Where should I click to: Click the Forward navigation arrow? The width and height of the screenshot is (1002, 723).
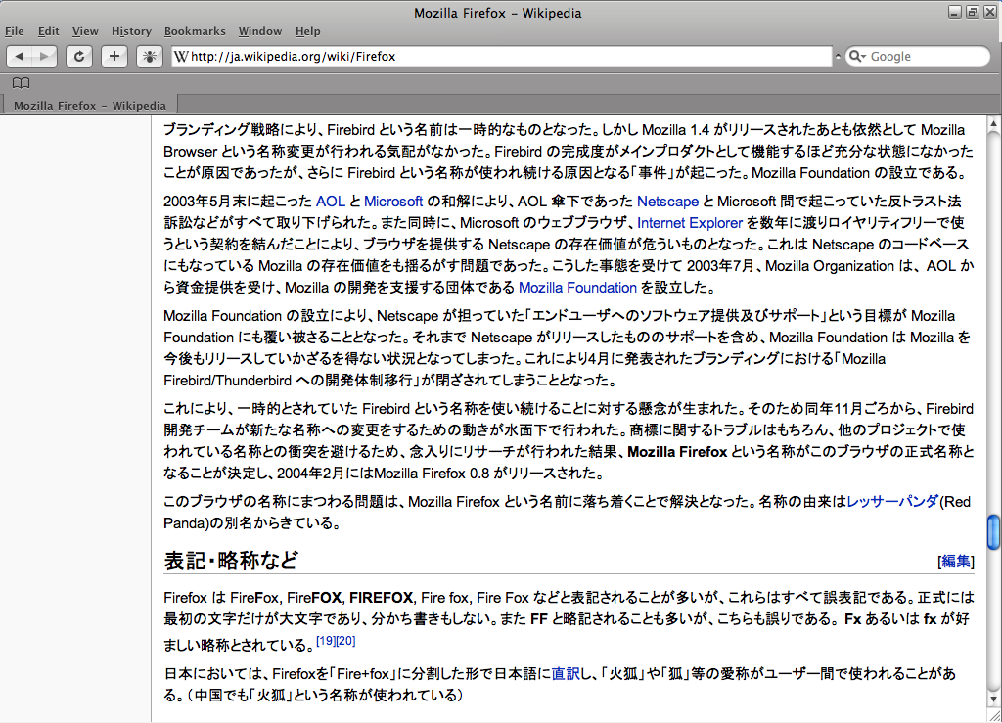(x=45, y=57)
